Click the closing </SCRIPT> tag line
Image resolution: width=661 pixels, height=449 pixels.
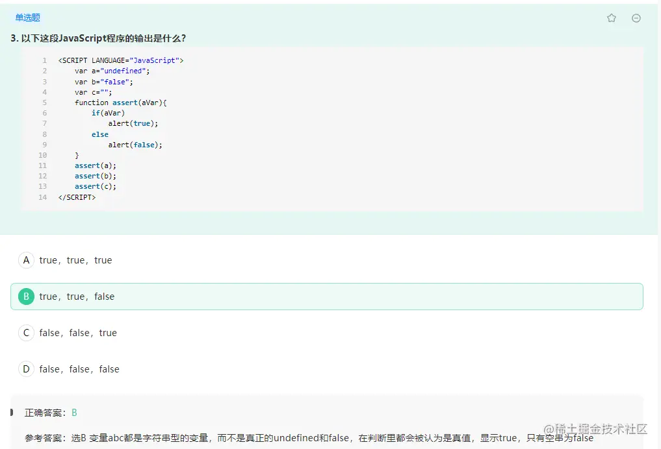point(77,197)
